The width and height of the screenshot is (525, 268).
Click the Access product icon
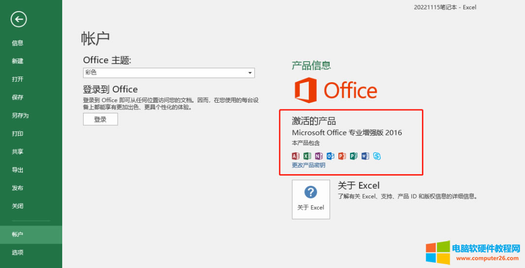[x=296, y=156]
